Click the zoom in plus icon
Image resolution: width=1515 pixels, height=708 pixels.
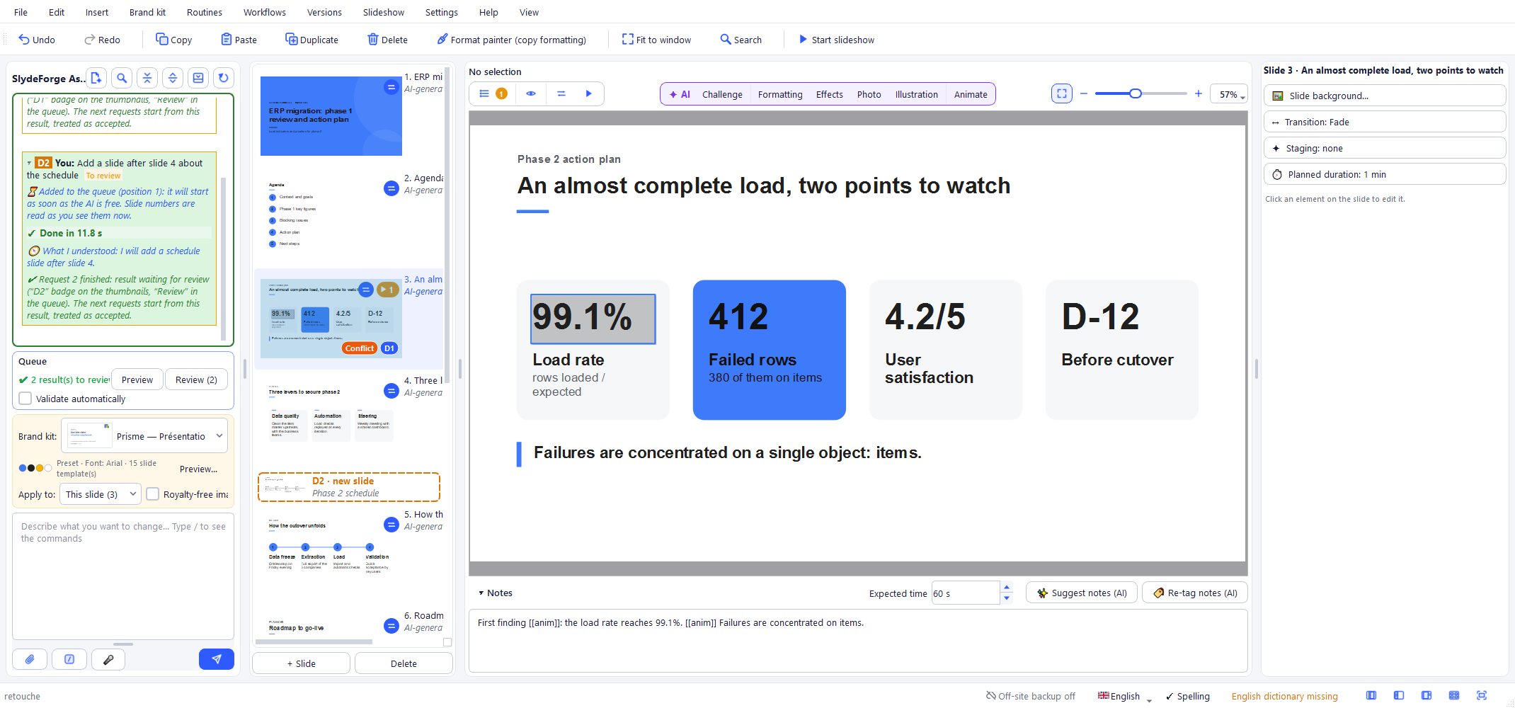point(1199,93)
